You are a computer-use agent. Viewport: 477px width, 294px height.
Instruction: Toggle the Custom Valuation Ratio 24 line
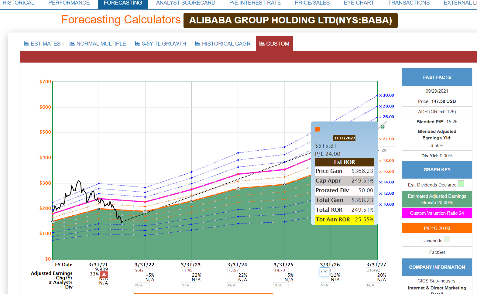point(437,213)
